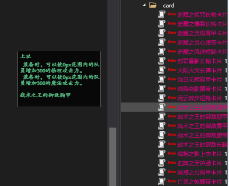The image size is (229, 186).
Task: Pick file 血舞之牙护腿卡片
Action: pos(200,163)
